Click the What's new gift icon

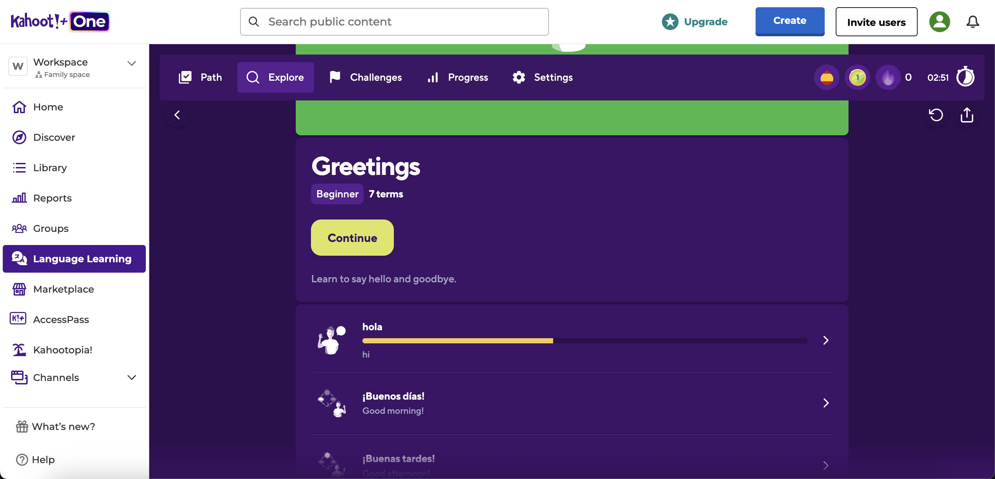click(x=22, y=427)
